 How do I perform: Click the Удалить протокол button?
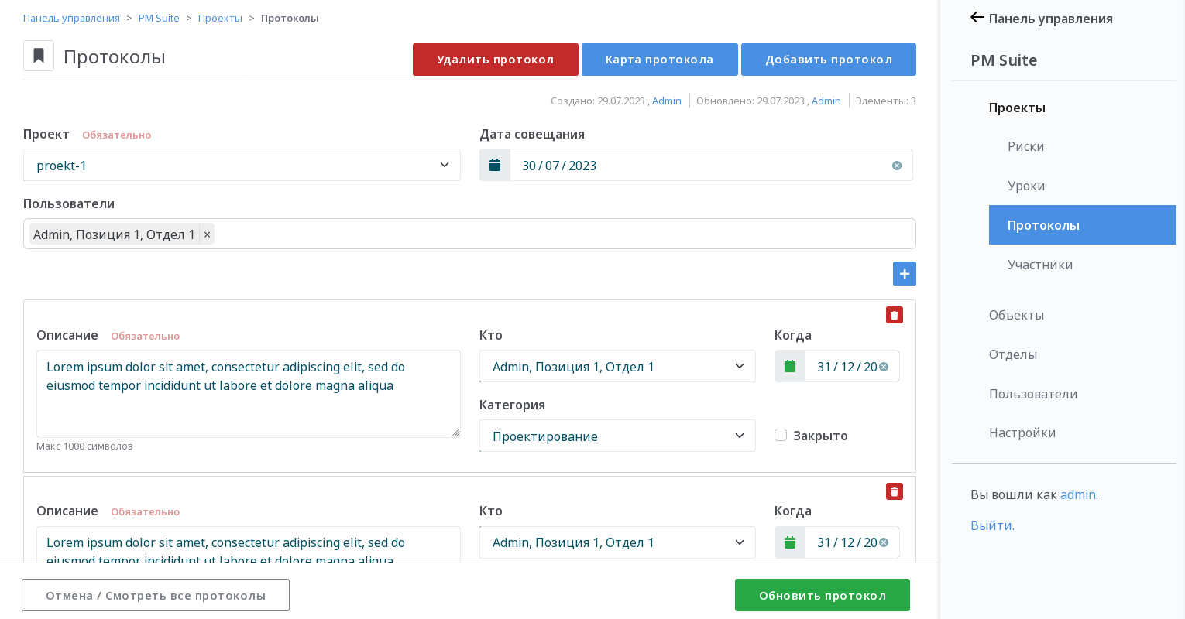496,60
